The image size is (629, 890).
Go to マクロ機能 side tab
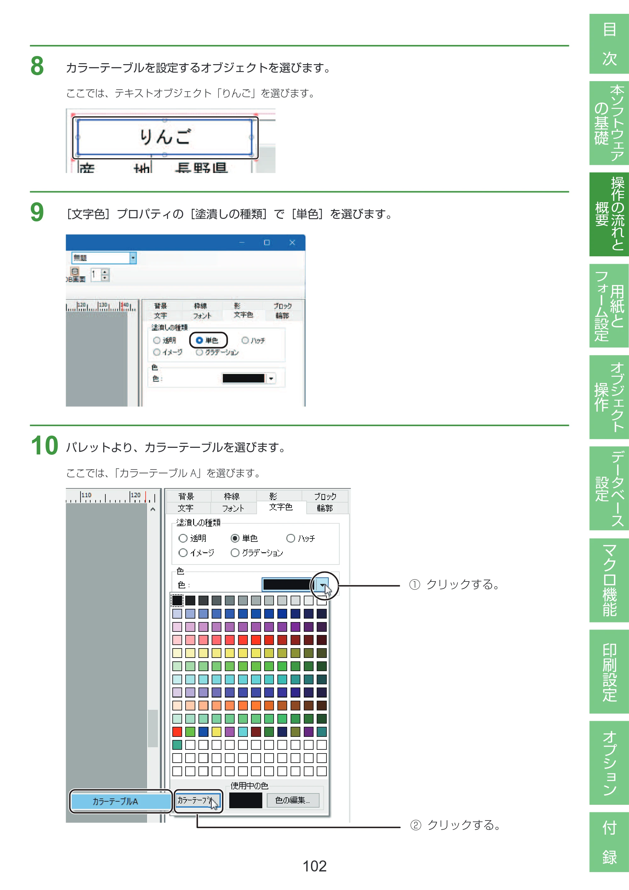coord(609,580)
